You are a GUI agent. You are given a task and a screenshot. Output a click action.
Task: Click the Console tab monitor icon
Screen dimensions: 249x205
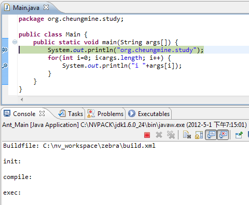pyautogui.click(x=7, y=113)
